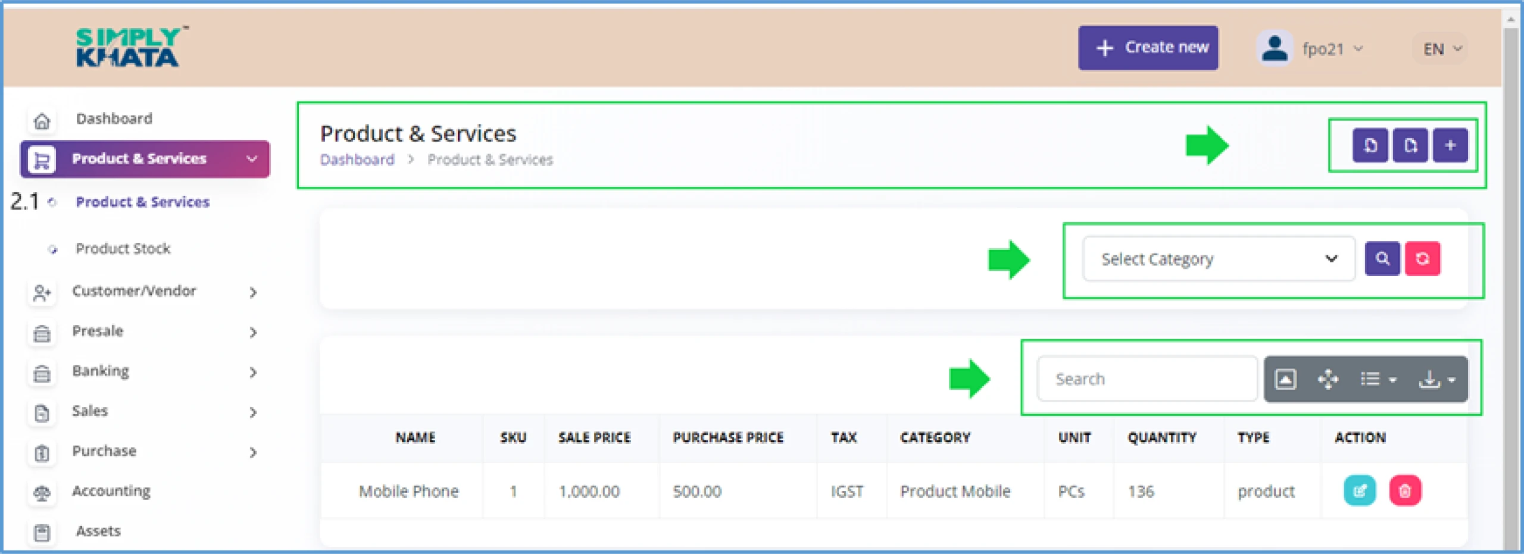Open the Select Category dropdown
The height and width of the screenshot is (554, 1524).
(x=1218, y=259)
